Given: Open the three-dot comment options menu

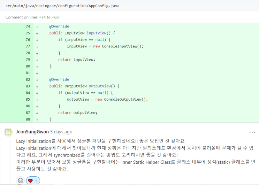Looking at the screenshot, I should (x=252, y=132).
